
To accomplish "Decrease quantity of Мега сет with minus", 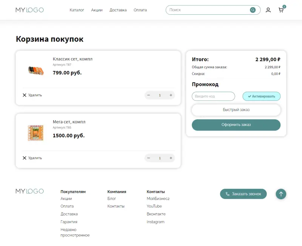I will (x=149, y=158).
